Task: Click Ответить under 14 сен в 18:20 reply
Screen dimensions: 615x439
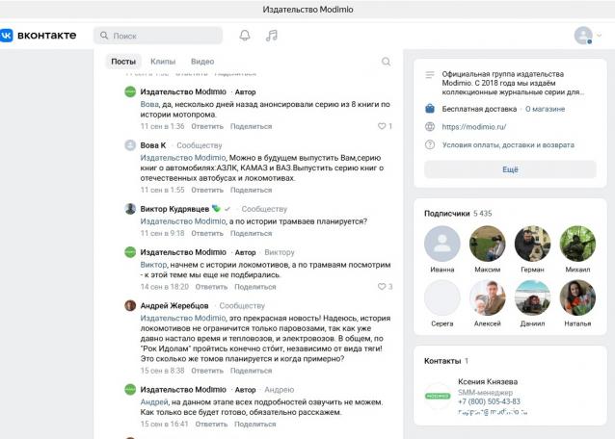Action: tap(211, 287)
